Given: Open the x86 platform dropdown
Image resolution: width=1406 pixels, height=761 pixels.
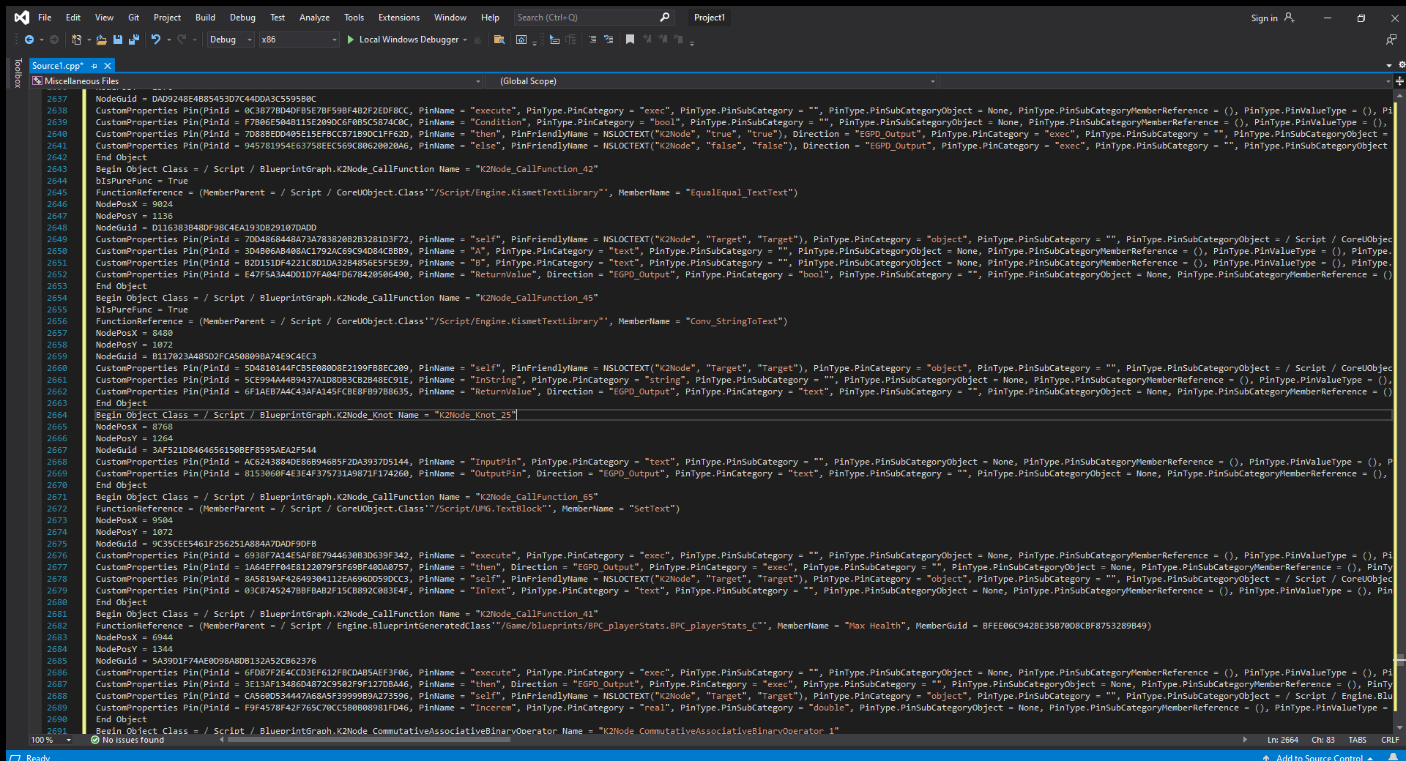Looking at the screenshot, I should coord(300,40).
